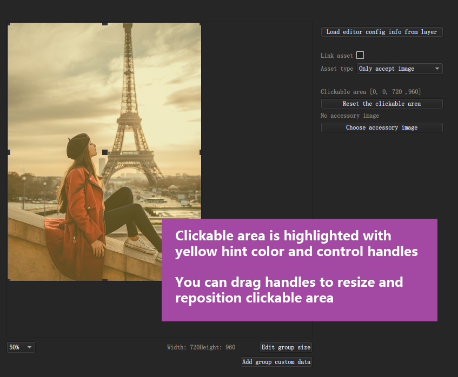Image resolution: width=458 pixels, height=377 pixels.
Task: Choose accessory image
Action: [x=382, y=127]
